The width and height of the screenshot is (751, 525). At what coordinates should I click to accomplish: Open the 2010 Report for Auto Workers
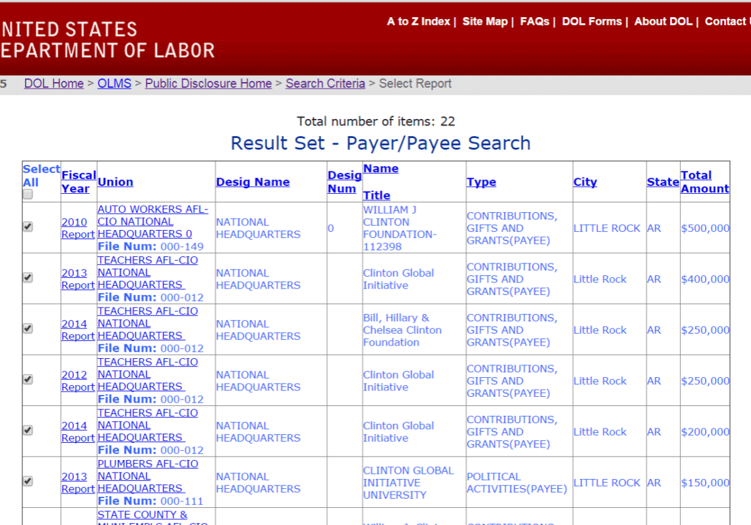pyautogui.click(x=78, y=228)
